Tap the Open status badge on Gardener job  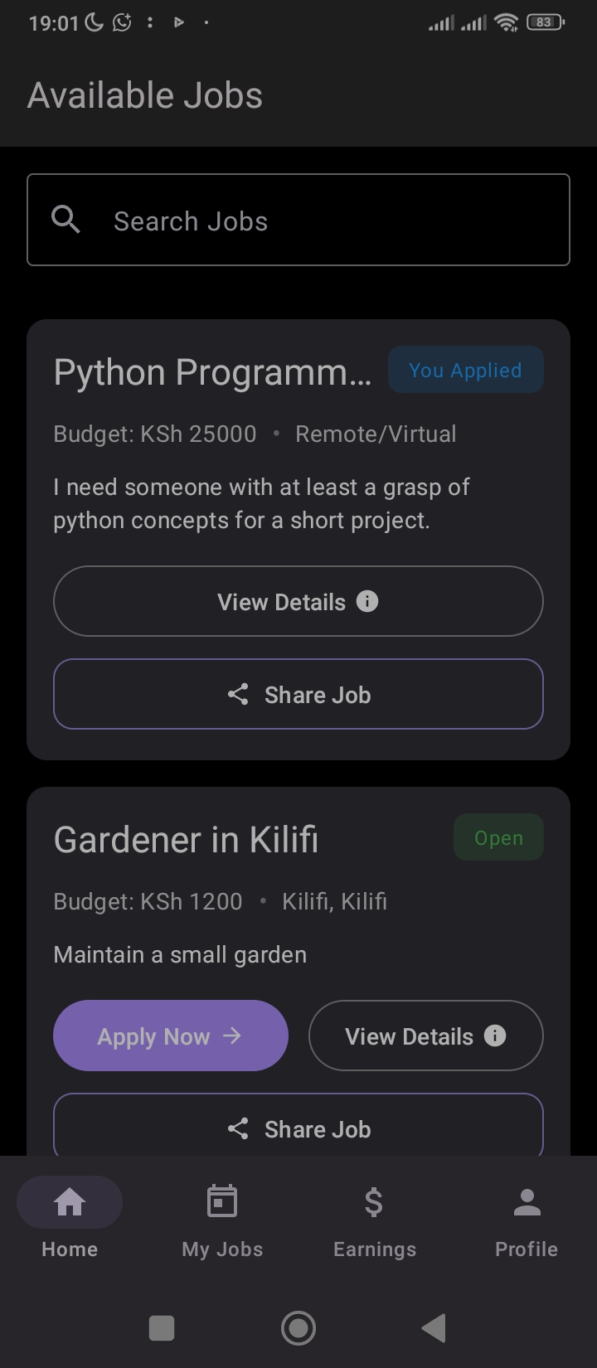pos(498,838)
